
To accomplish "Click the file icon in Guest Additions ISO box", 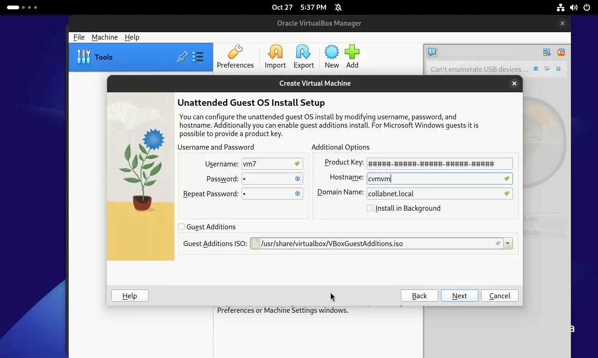I will pos(255,243).
